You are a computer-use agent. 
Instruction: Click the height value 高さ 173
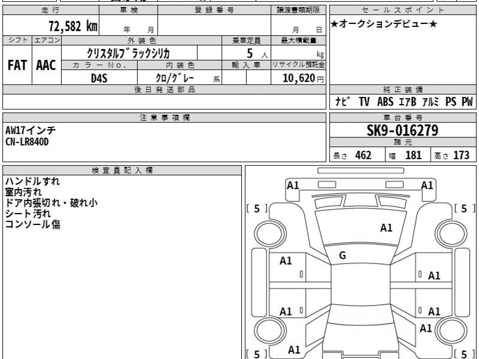pos(451,155)
